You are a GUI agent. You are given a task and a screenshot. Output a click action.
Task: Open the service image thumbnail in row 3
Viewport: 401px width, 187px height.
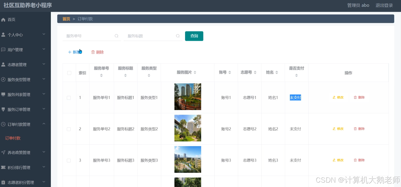pos(188,159)
